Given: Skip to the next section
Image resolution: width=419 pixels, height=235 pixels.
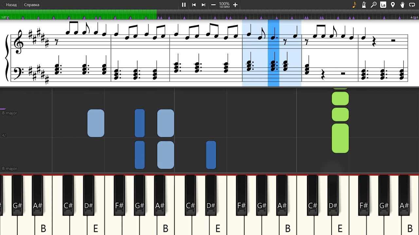Looking at the screenshot, I should (204, 5).
